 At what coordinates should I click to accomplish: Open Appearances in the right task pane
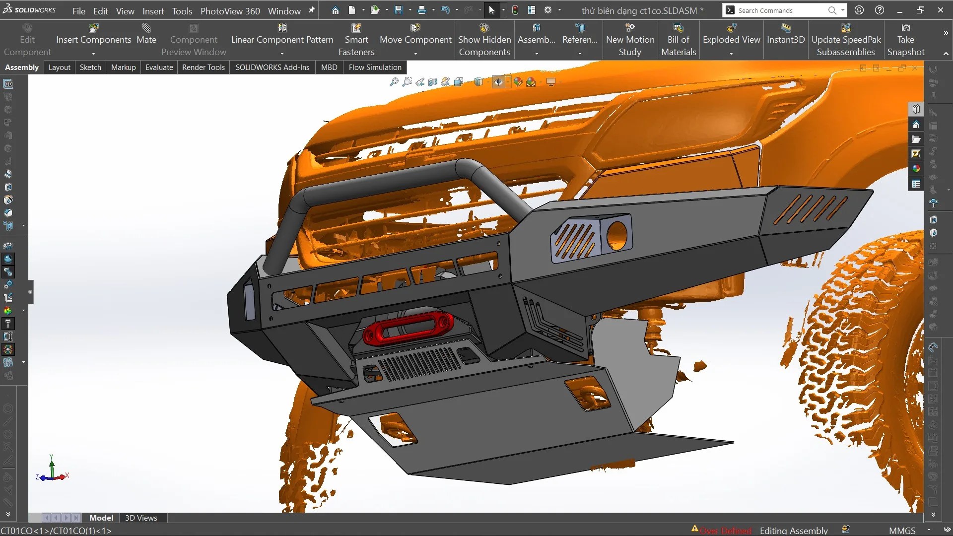(x=916, y=169)
